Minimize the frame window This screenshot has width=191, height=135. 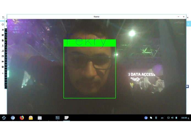178,17
